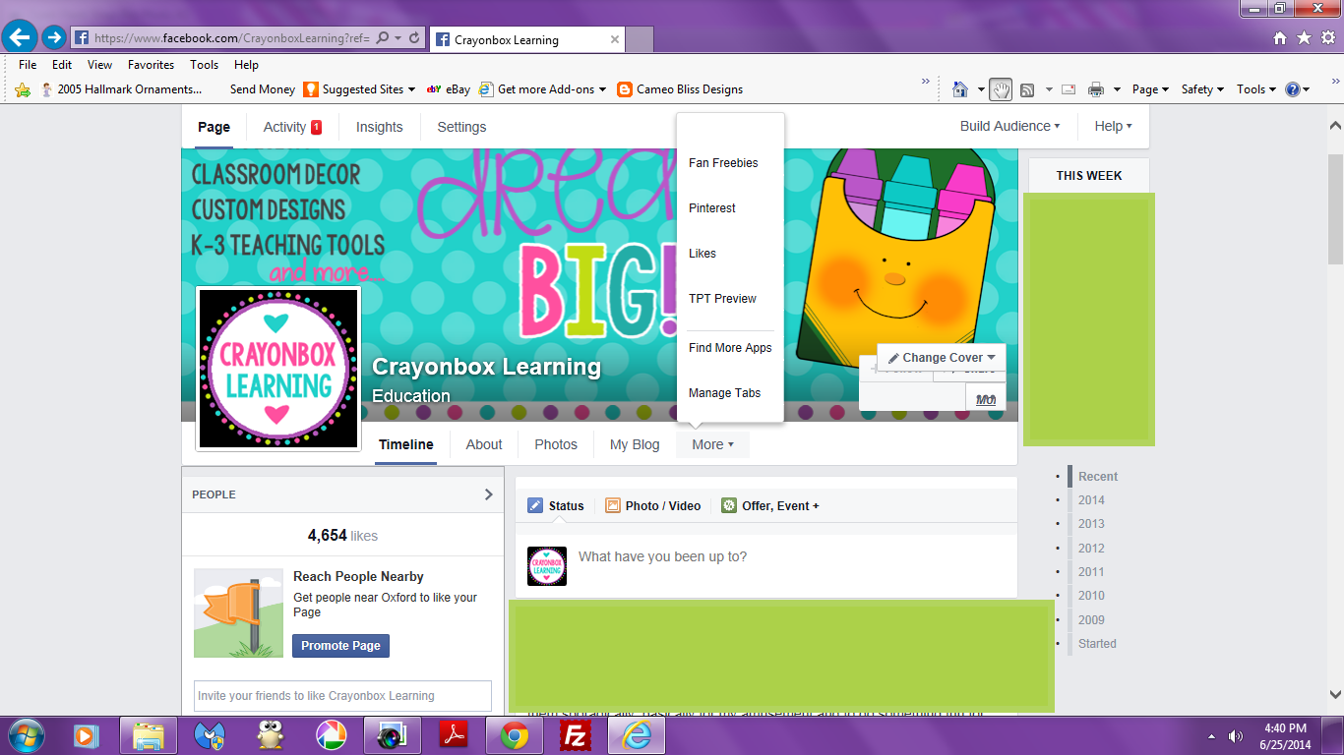This screenshot has height=755, width=1344.
Task: Click the Status pencil icon
Action: point(535,505)
